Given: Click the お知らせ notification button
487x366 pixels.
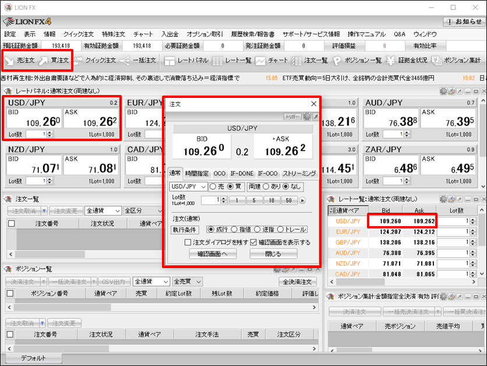Looking at the screenshot, I should [464, 22].
